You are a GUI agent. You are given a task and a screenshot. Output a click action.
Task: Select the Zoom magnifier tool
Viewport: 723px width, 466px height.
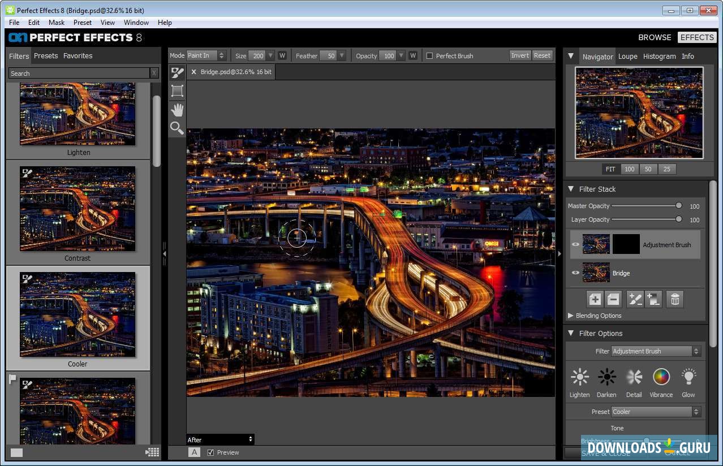(x=177, y=128)
